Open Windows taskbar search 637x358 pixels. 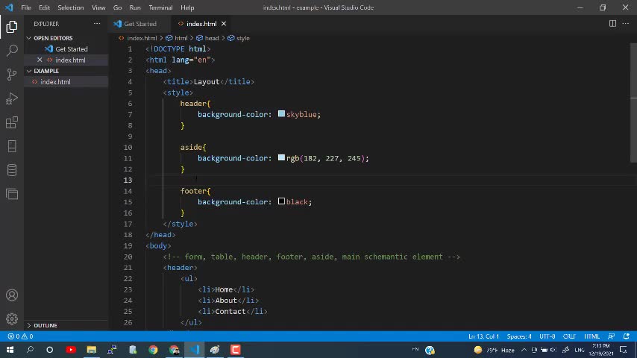click(30, 350)
